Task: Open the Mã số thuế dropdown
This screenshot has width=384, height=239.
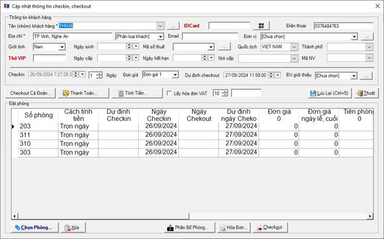Action: coord(211,47)
